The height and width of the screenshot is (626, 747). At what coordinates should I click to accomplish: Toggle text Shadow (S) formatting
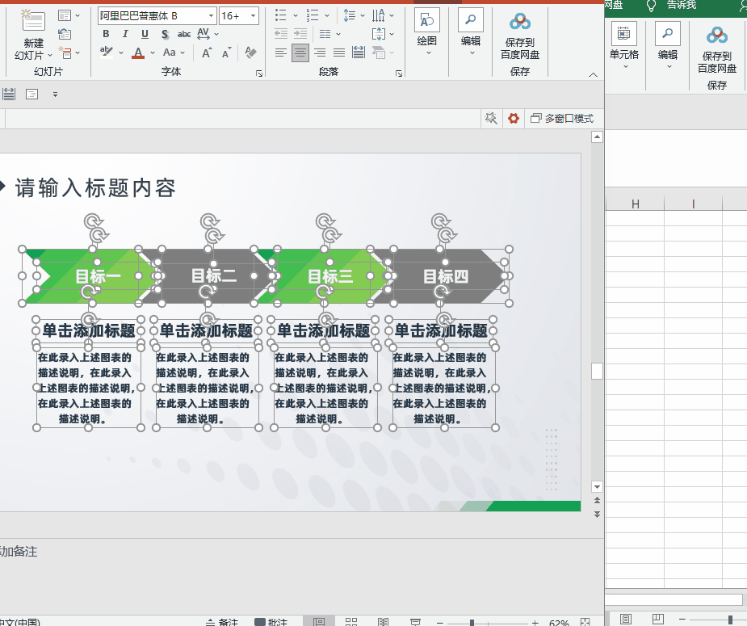[x=165, y=34]
